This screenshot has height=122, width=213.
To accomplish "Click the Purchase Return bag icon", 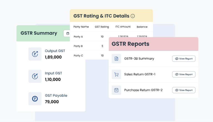I will [116, 90].
